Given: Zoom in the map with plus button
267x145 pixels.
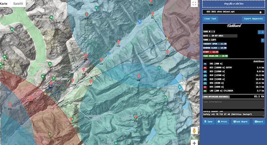Looking at the screenshot, I should click(194, 143).
